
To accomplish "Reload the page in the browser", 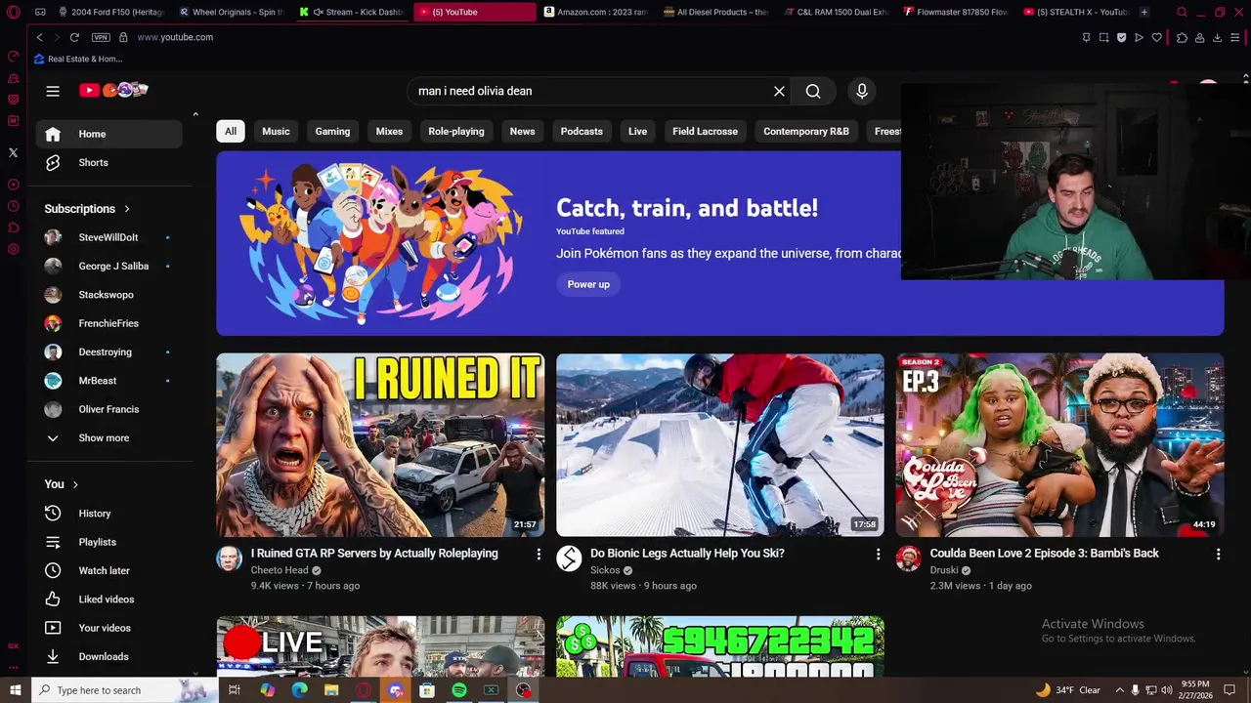I will point(74,37).
